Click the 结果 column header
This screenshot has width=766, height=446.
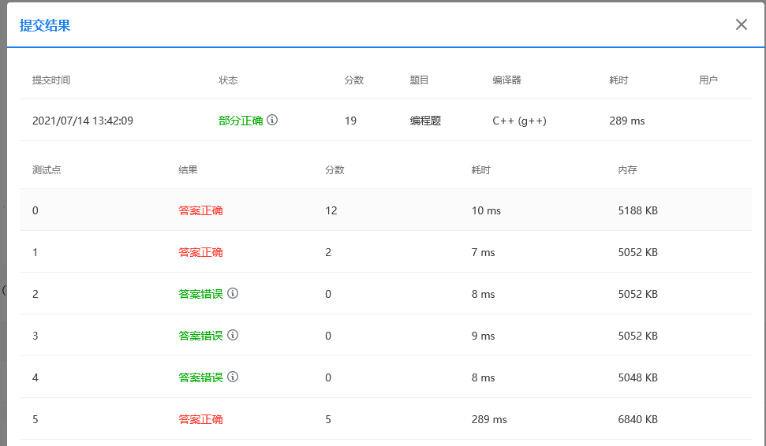tap(188, 170)
